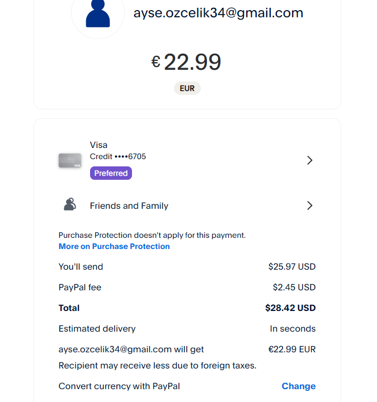Click the recipient email at the top
Viewport: 377px width, 402px height.
tap(218, 13)
